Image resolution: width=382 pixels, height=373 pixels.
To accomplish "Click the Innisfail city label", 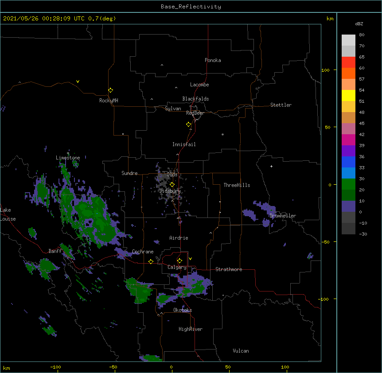I will 184,144.
